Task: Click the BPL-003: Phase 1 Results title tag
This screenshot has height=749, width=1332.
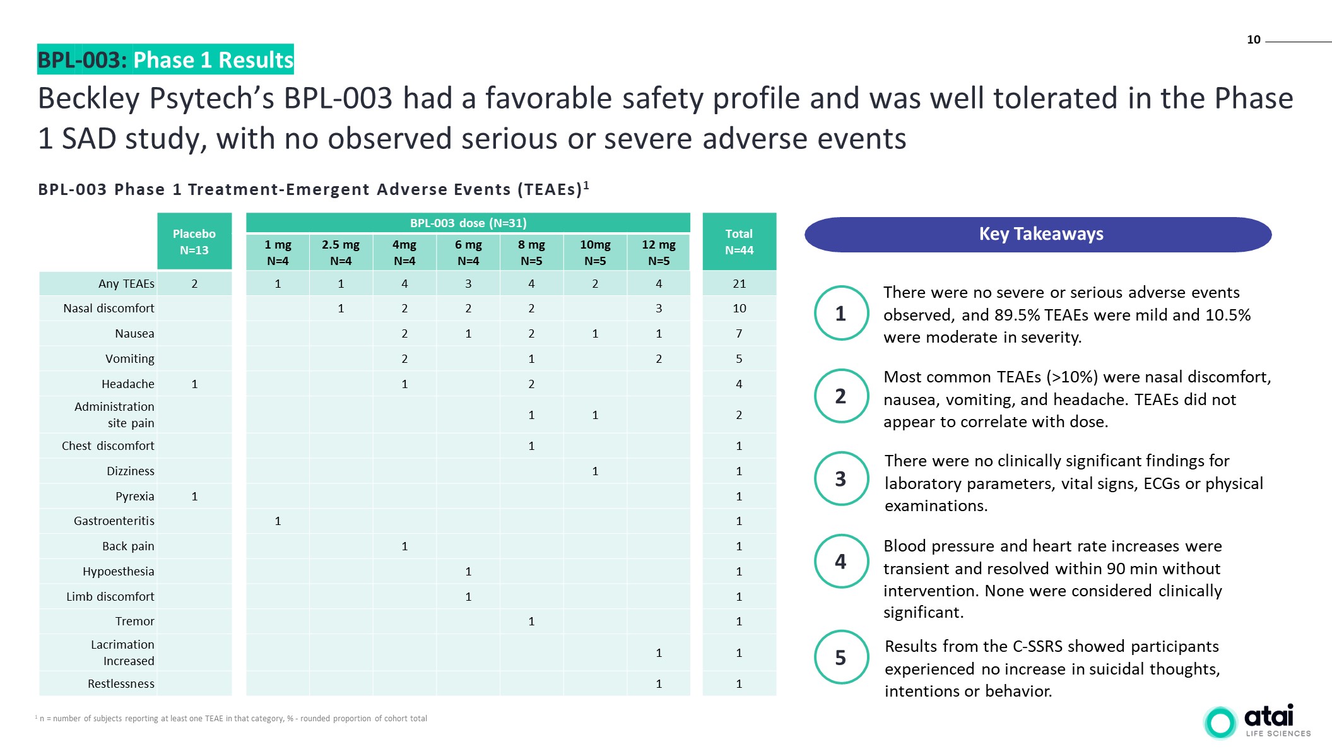Action: (x=165, y=60)
